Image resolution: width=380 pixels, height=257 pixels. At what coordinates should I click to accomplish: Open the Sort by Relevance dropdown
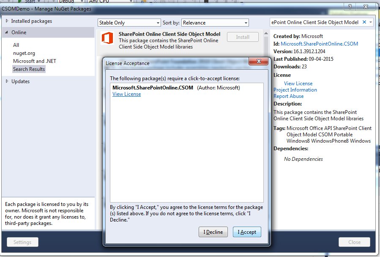(215, 23)
